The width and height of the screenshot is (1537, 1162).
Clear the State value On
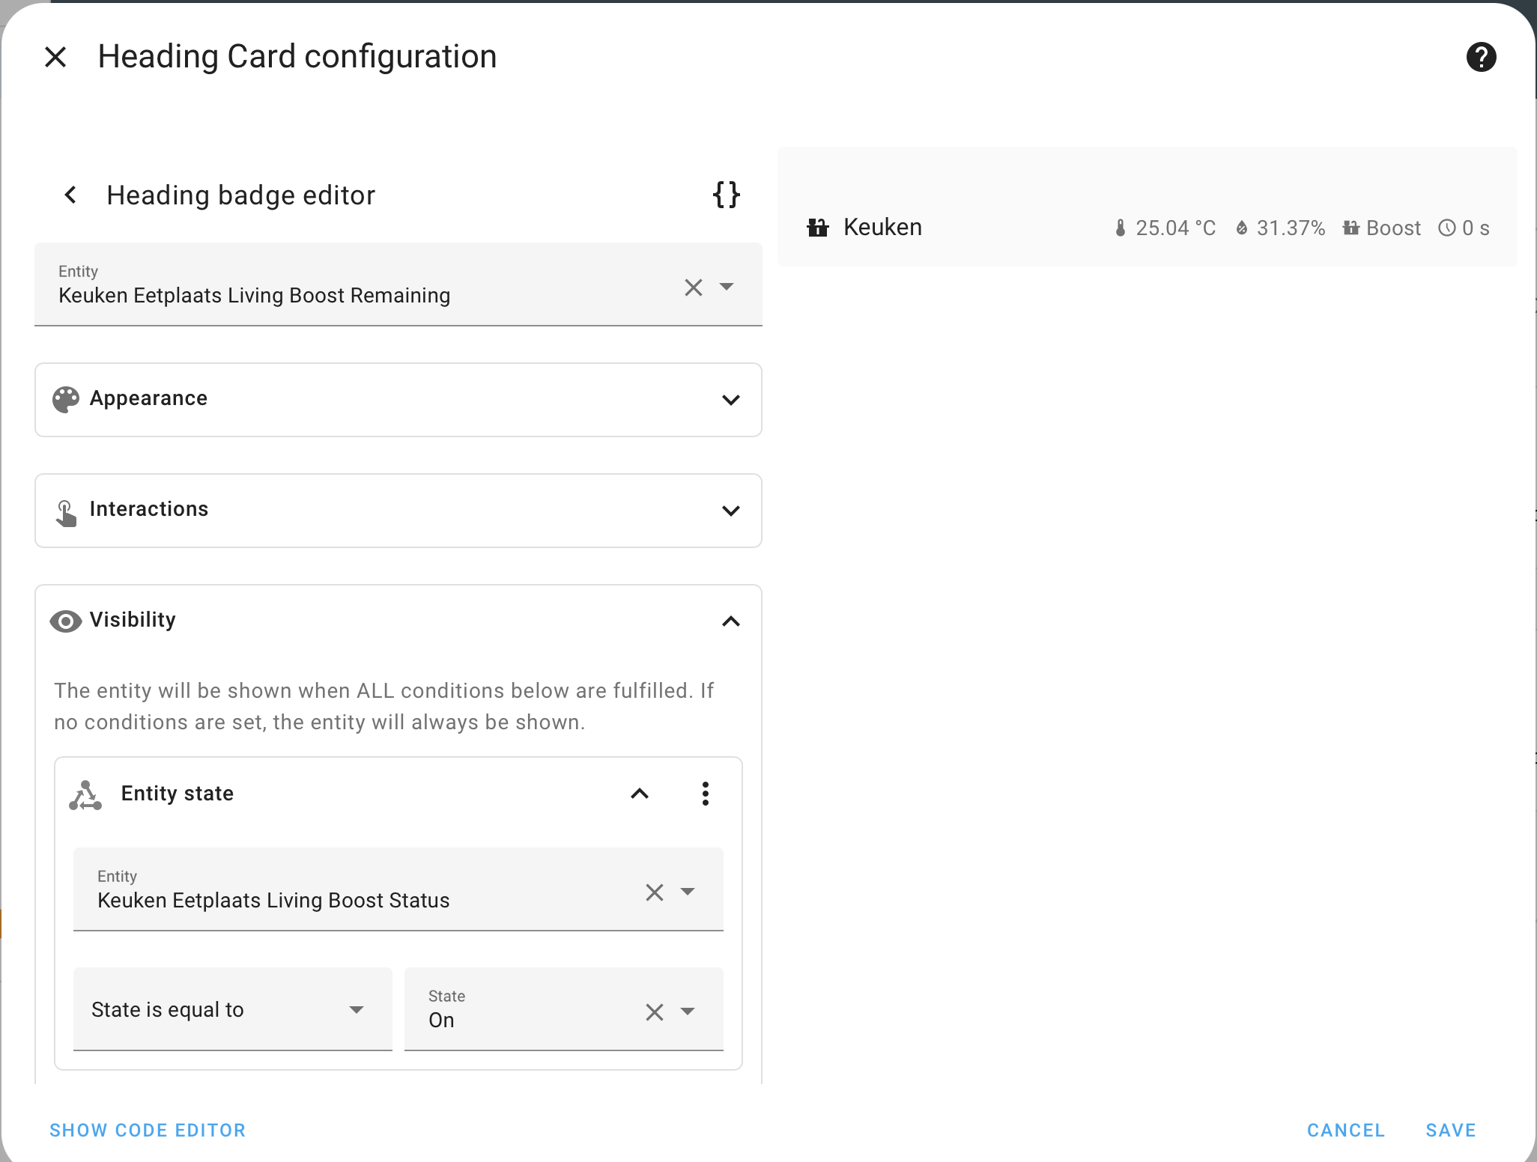[x=654, y=1012]
